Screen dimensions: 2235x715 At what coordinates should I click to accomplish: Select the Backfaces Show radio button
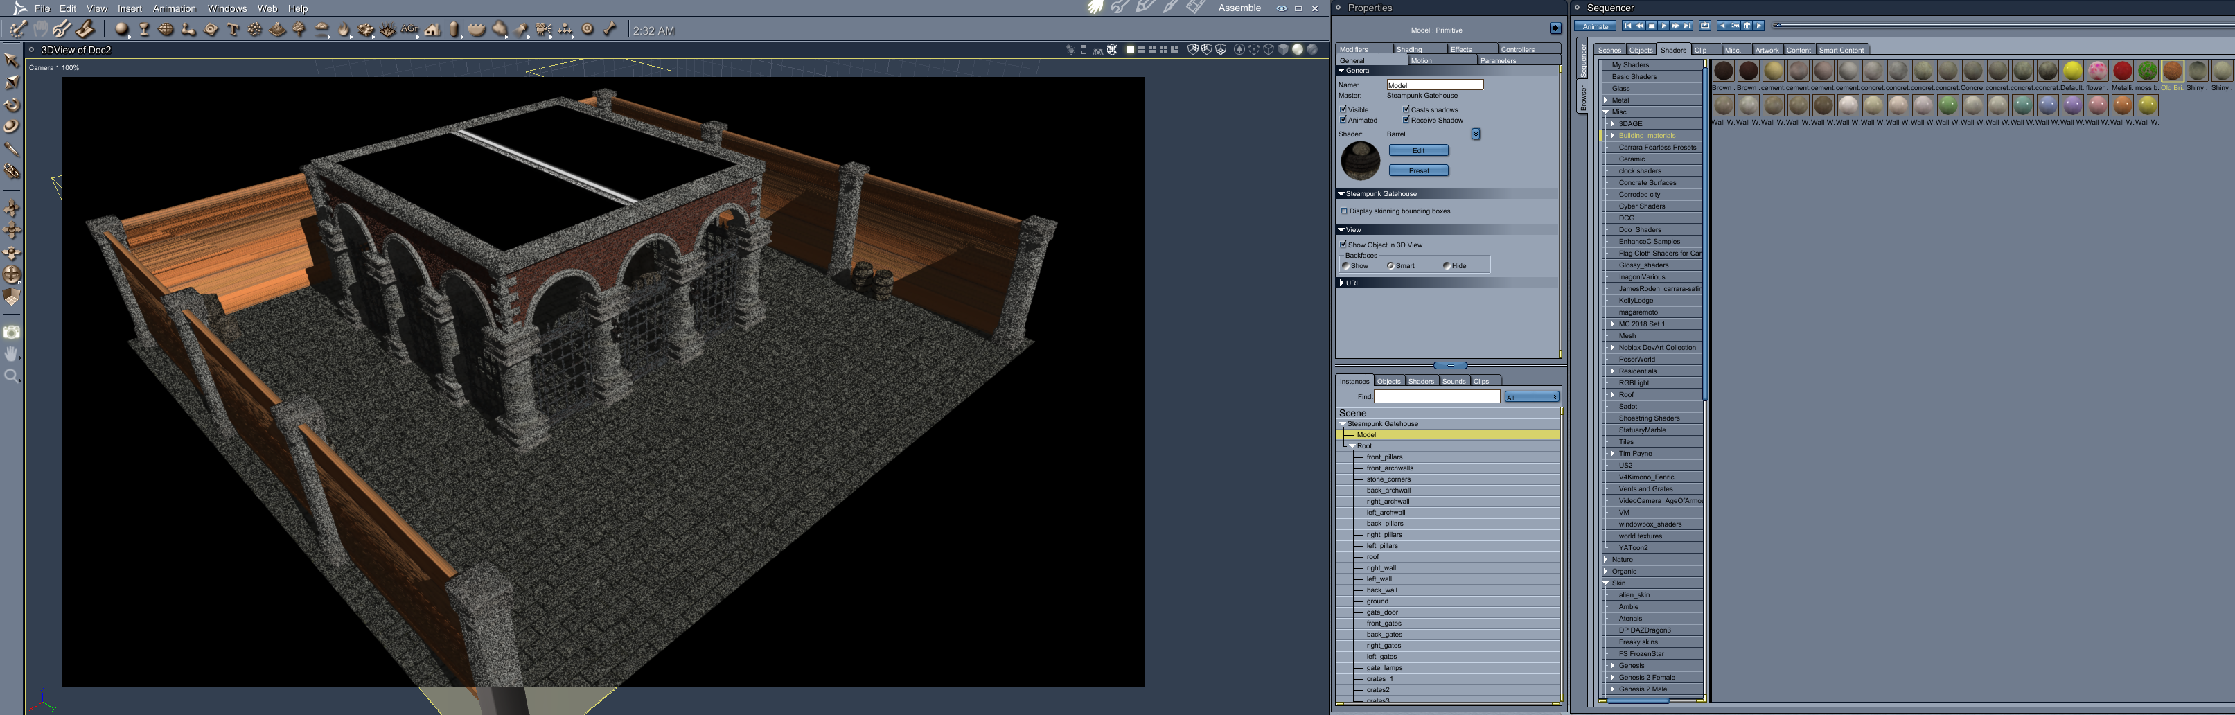[x=1345, y=265]
